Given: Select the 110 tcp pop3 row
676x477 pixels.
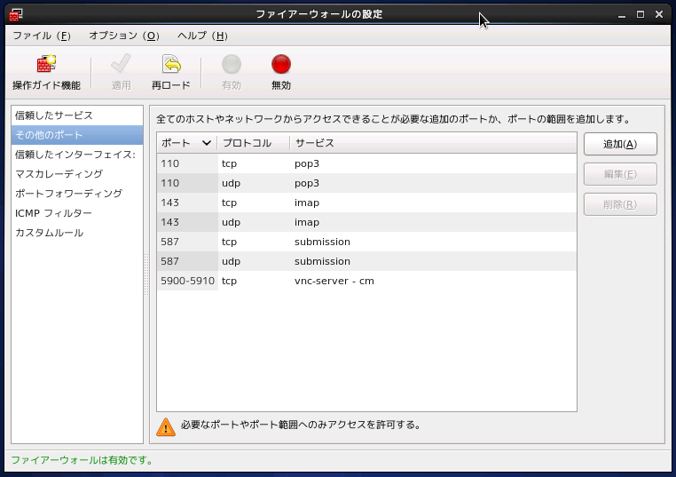Looking at the screenshot, I should pos(367,163).
